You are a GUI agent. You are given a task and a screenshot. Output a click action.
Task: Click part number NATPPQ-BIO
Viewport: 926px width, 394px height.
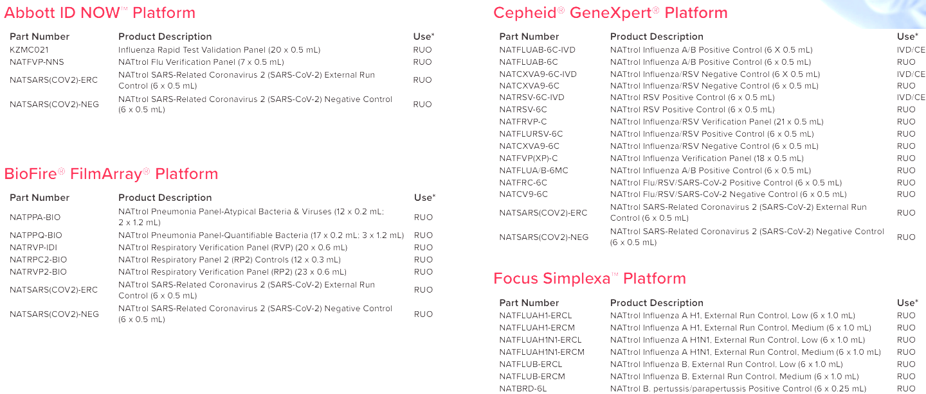tap(36, 236)
